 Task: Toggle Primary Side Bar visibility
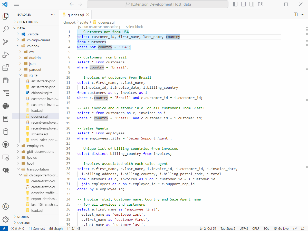235,4
